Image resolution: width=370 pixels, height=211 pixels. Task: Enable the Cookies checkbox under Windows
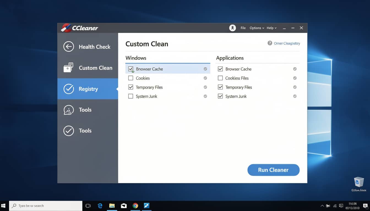[x=130, y=78]
